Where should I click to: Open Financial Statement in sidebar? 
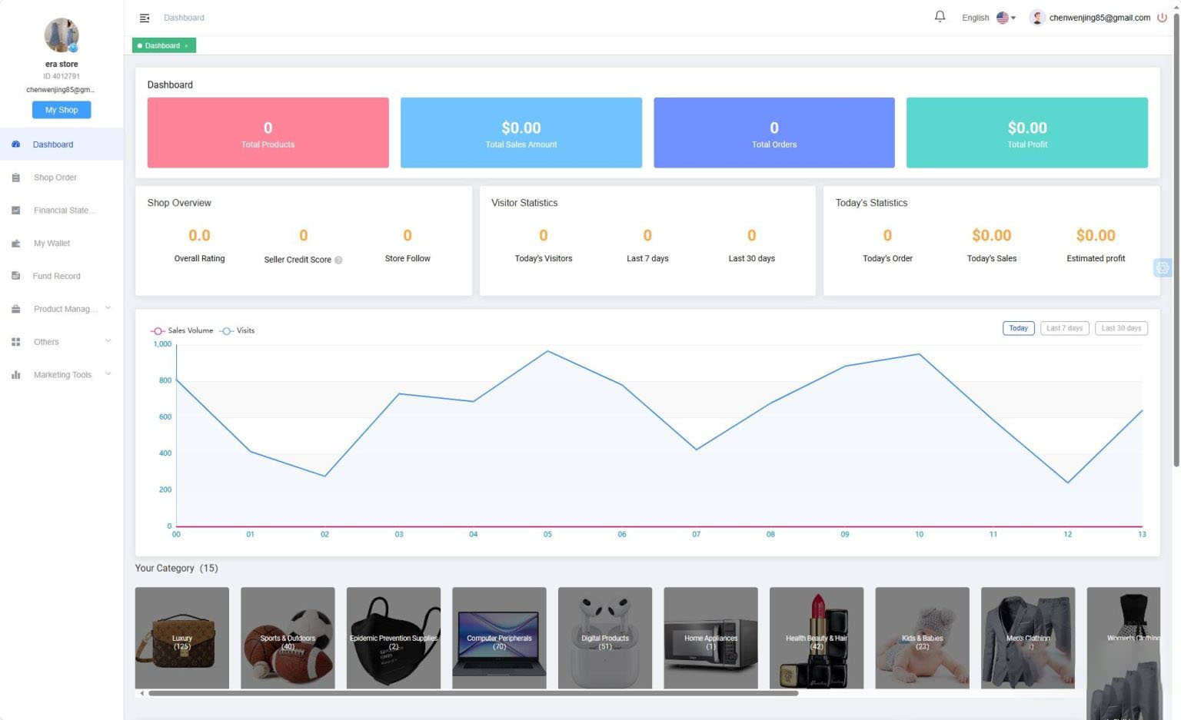coord(64,211)
